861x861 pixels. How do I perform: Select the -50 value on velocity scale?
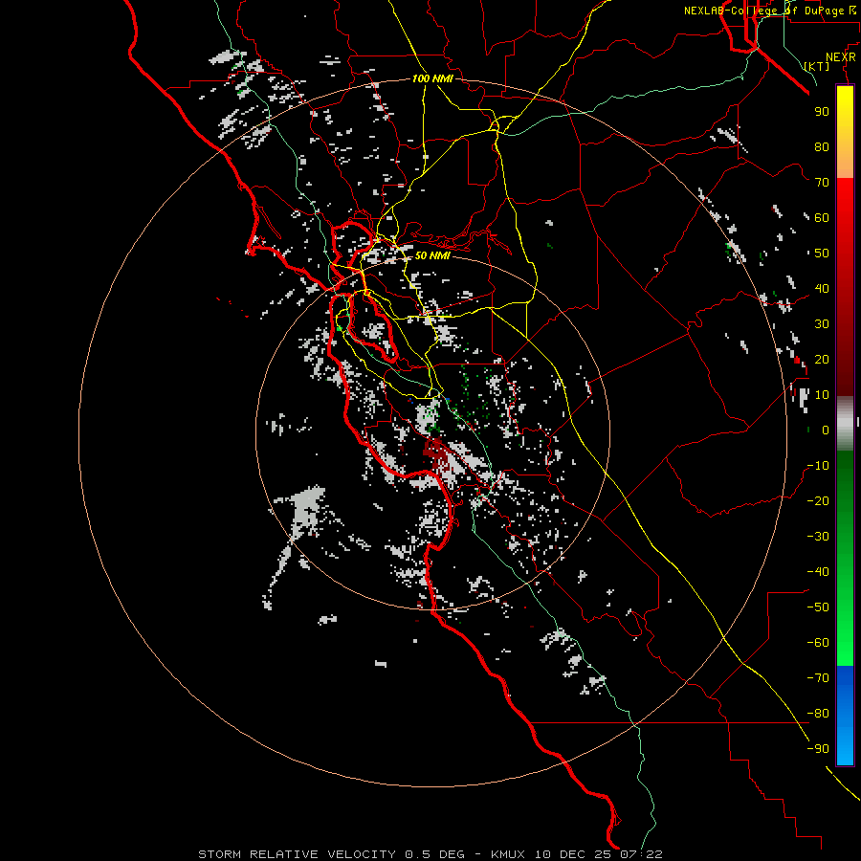pyautogui.click(x=818, y=607)
